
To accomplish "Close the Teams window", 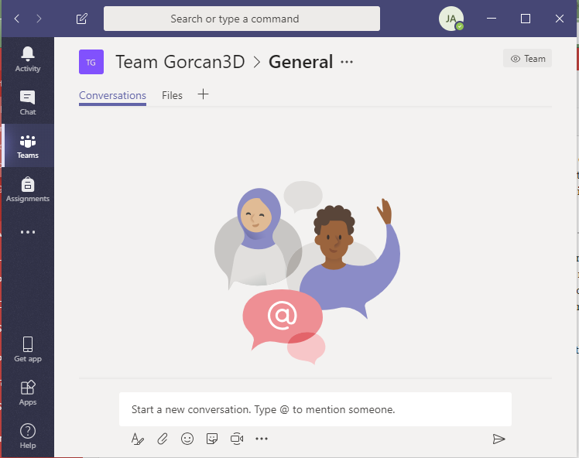I will pyautogui.click(x=560, y=19).
